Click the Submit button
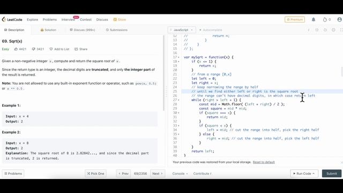343x193 pixels. coord(332,174)
